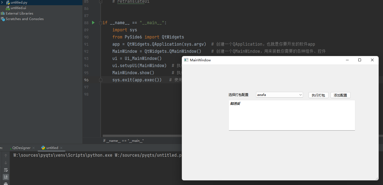Viewport: 383px width, 185px height.
Task: Click the down arrow in the run console toolbar
Action: pos(6,162)
